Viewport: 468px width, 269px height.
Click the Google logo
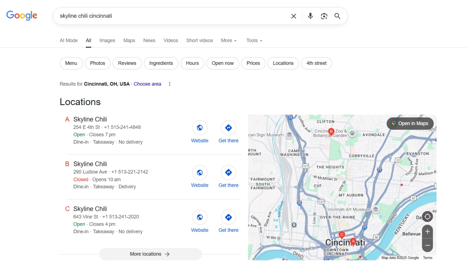tap(22, 16)
